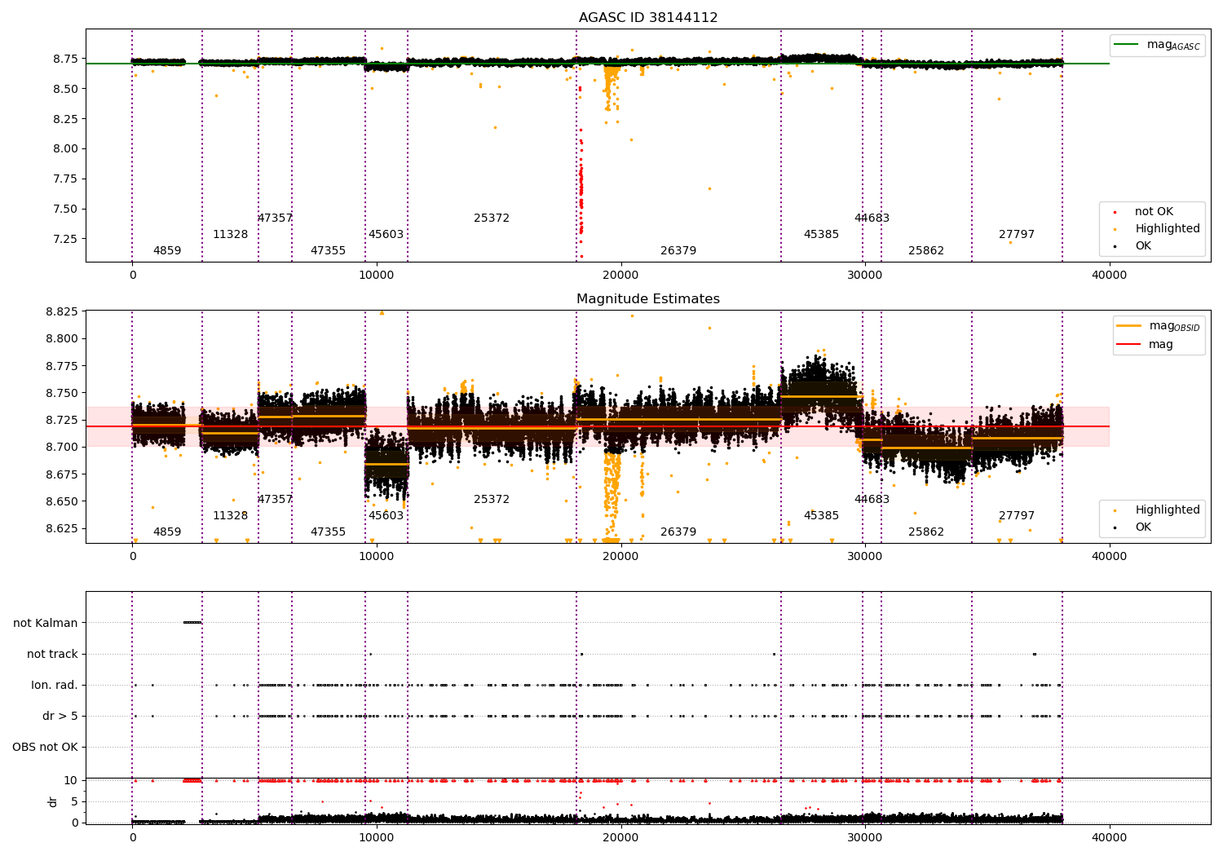Click obsid label 44683 in Magnitude Estimates plot
This screenshot has height=856, width=1223.
(872, 500)
